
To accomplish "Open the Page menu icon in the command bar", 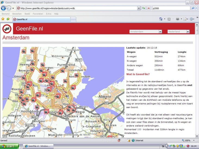I will 186,19.
